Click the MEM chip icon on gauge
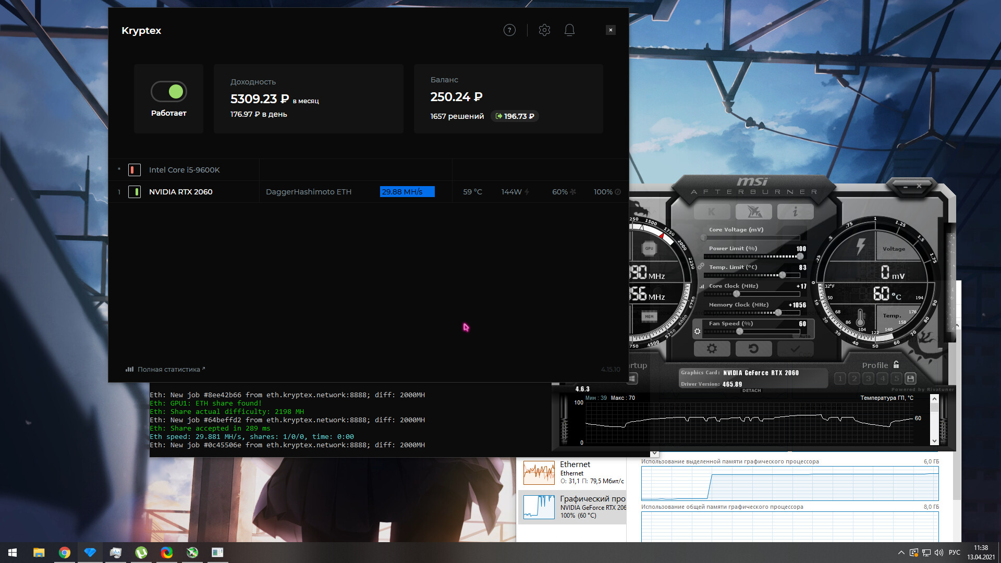 pyautogui.click(x=649, y=316)
